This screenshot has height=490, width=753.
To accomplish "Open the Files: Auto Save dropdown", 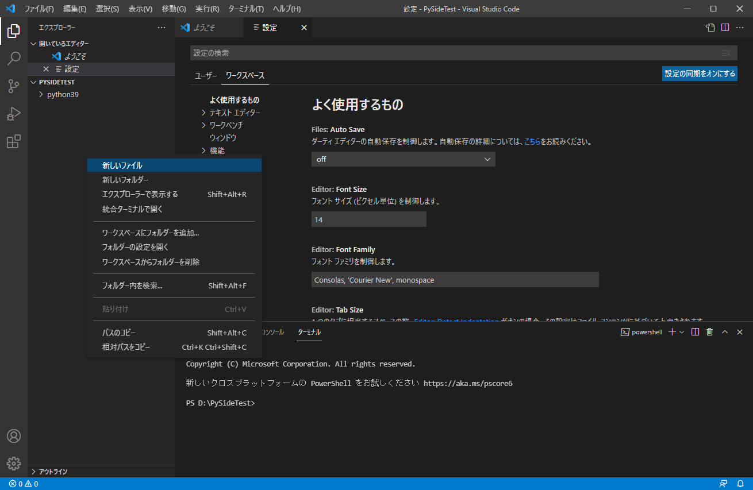I will tap(403, 159).
